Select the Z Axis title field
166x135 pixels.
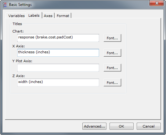click(x=58, y=83)
